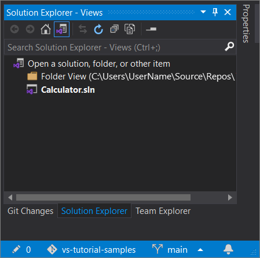Click the Collapse All icon
This screenshot has width=260, height=258.
coord(114,30)
